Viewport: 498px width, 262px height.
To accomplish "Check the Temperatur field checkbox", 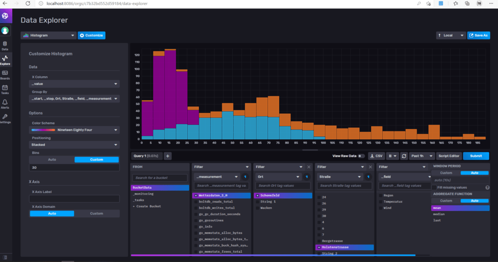I will coord(381,201).
